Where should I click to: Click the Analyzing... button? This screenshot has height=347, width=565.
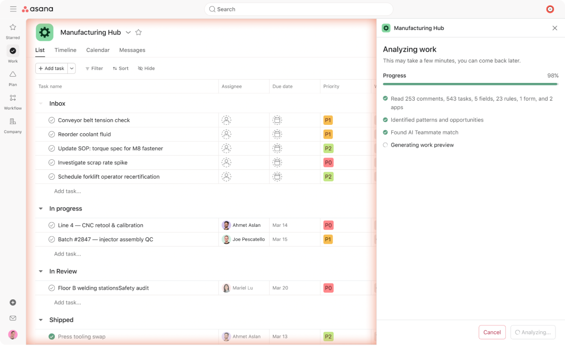pos(533,332)
